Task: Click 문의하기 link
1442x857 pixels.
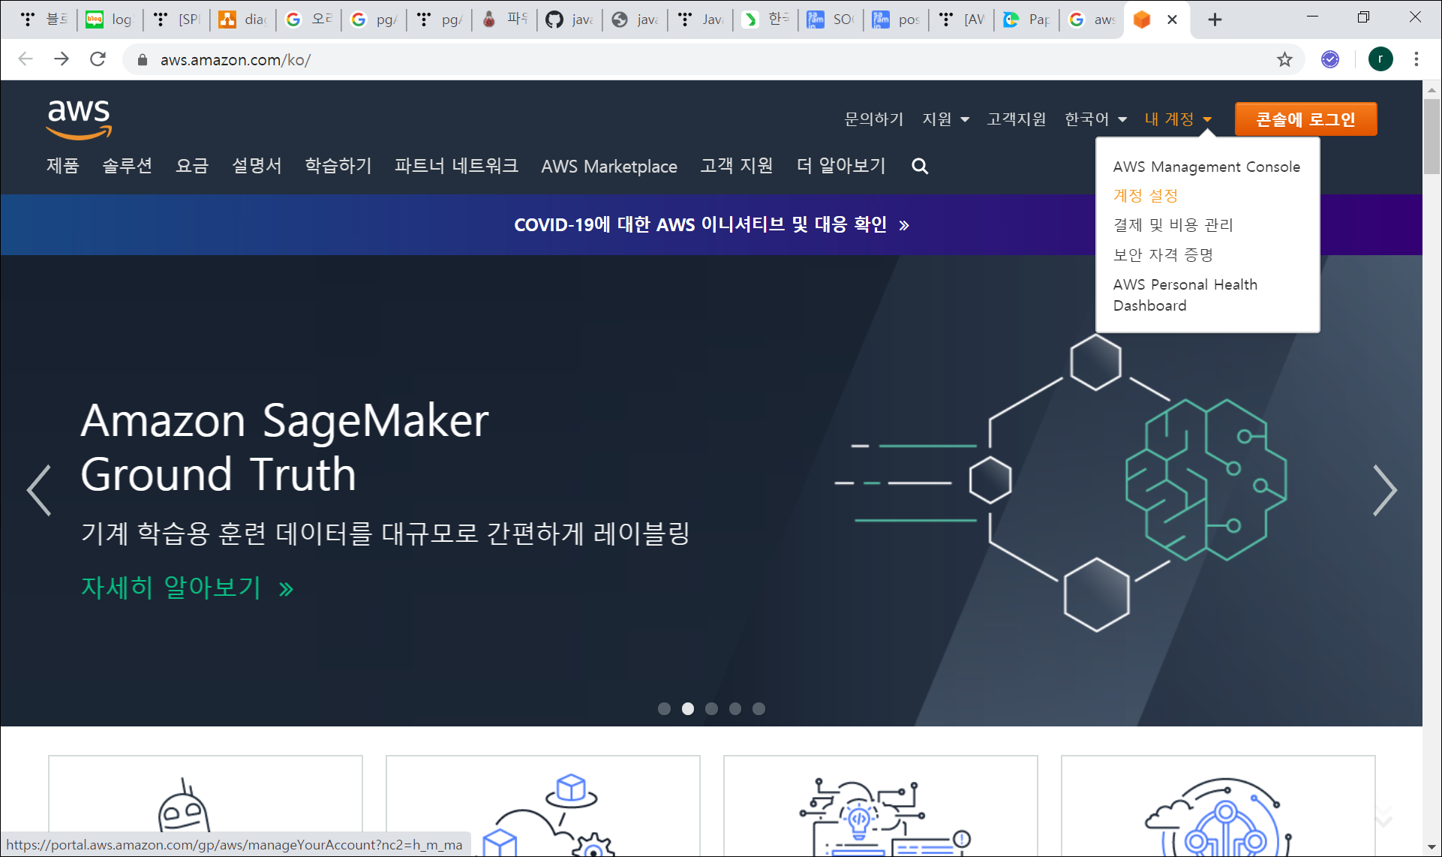Action: point(873,119)
